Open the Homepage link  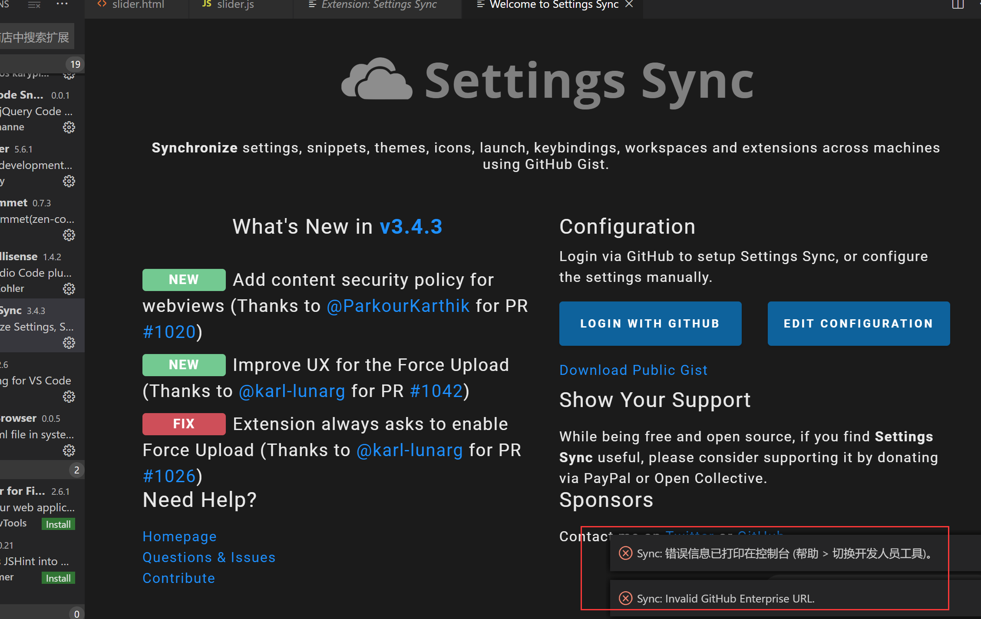179,537
